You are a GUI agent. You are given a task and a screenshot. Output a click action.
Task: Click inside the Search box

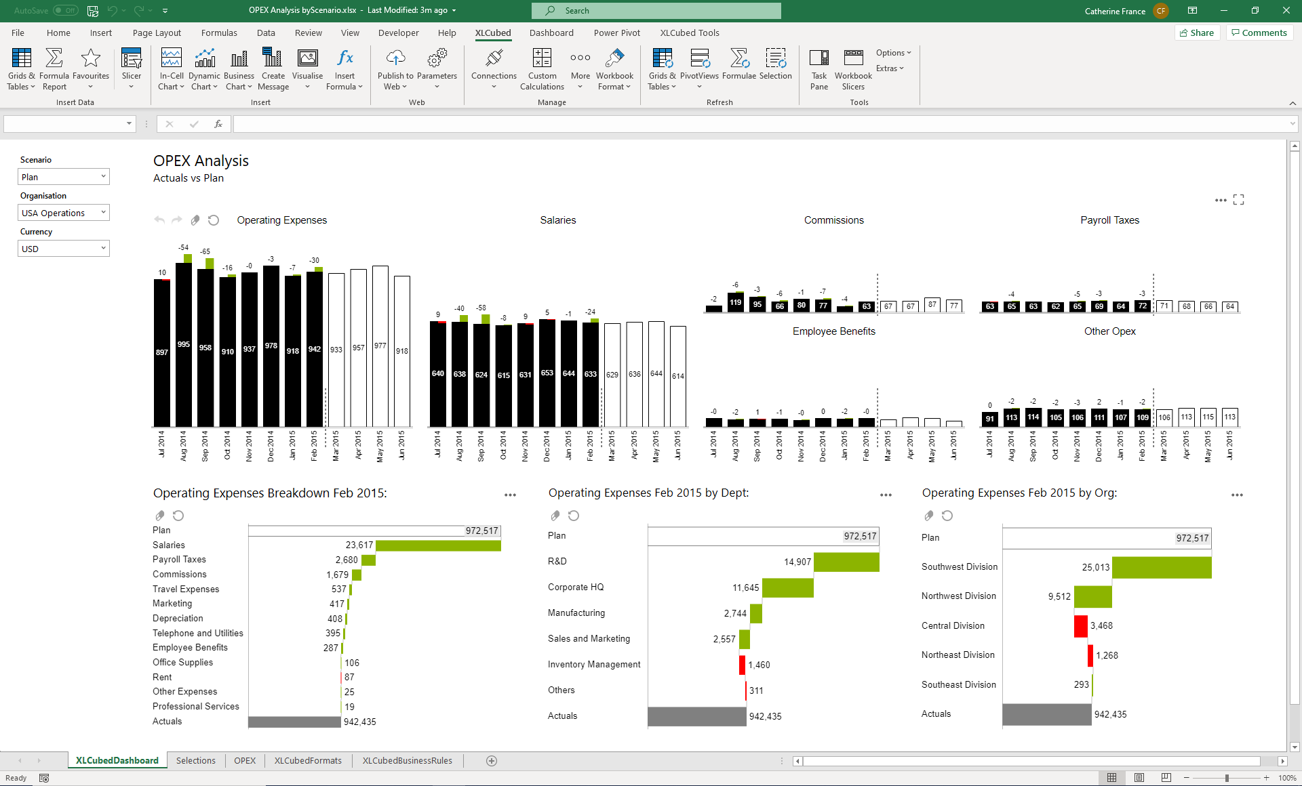(x=655, y=10)
